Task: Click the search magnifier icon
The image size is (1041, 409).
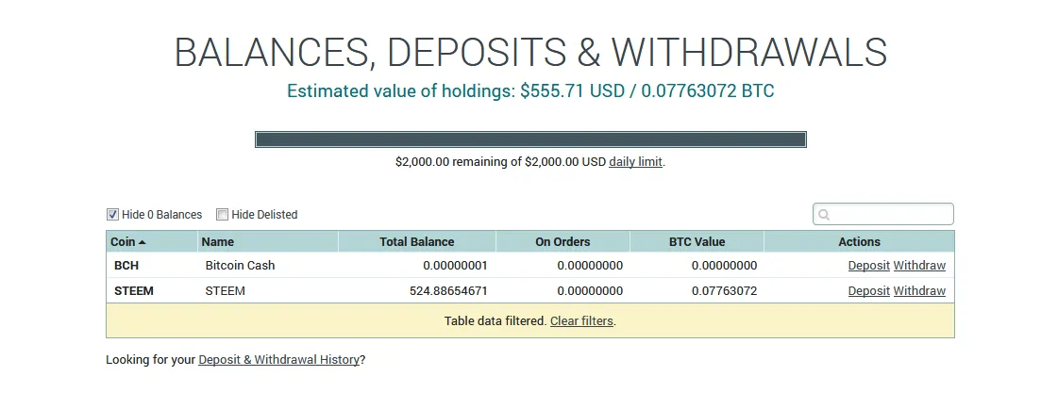Action: 824,215
